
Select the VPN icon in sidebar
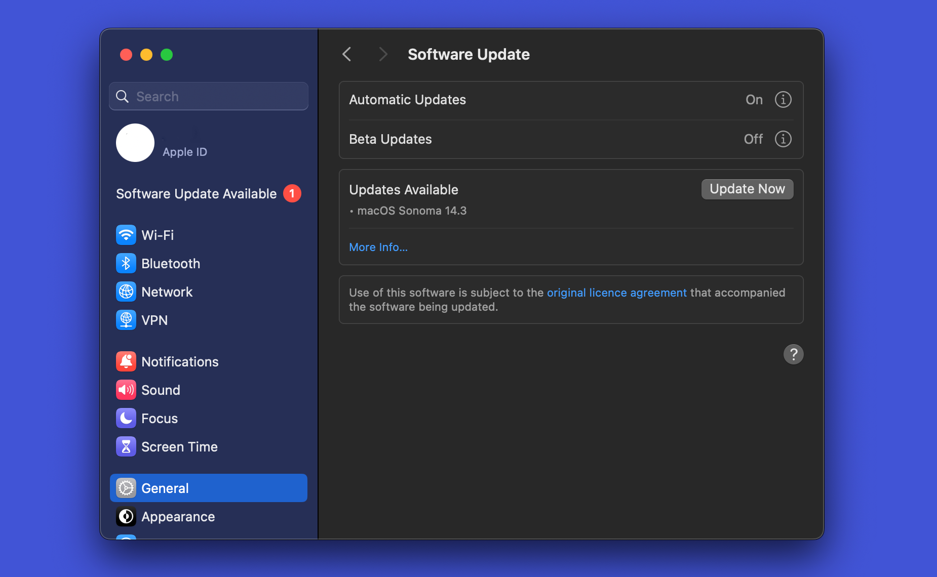coord(126,320)
